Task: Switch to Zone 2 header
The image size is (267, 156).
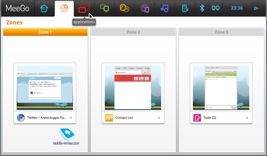Action: pos(133,32)
